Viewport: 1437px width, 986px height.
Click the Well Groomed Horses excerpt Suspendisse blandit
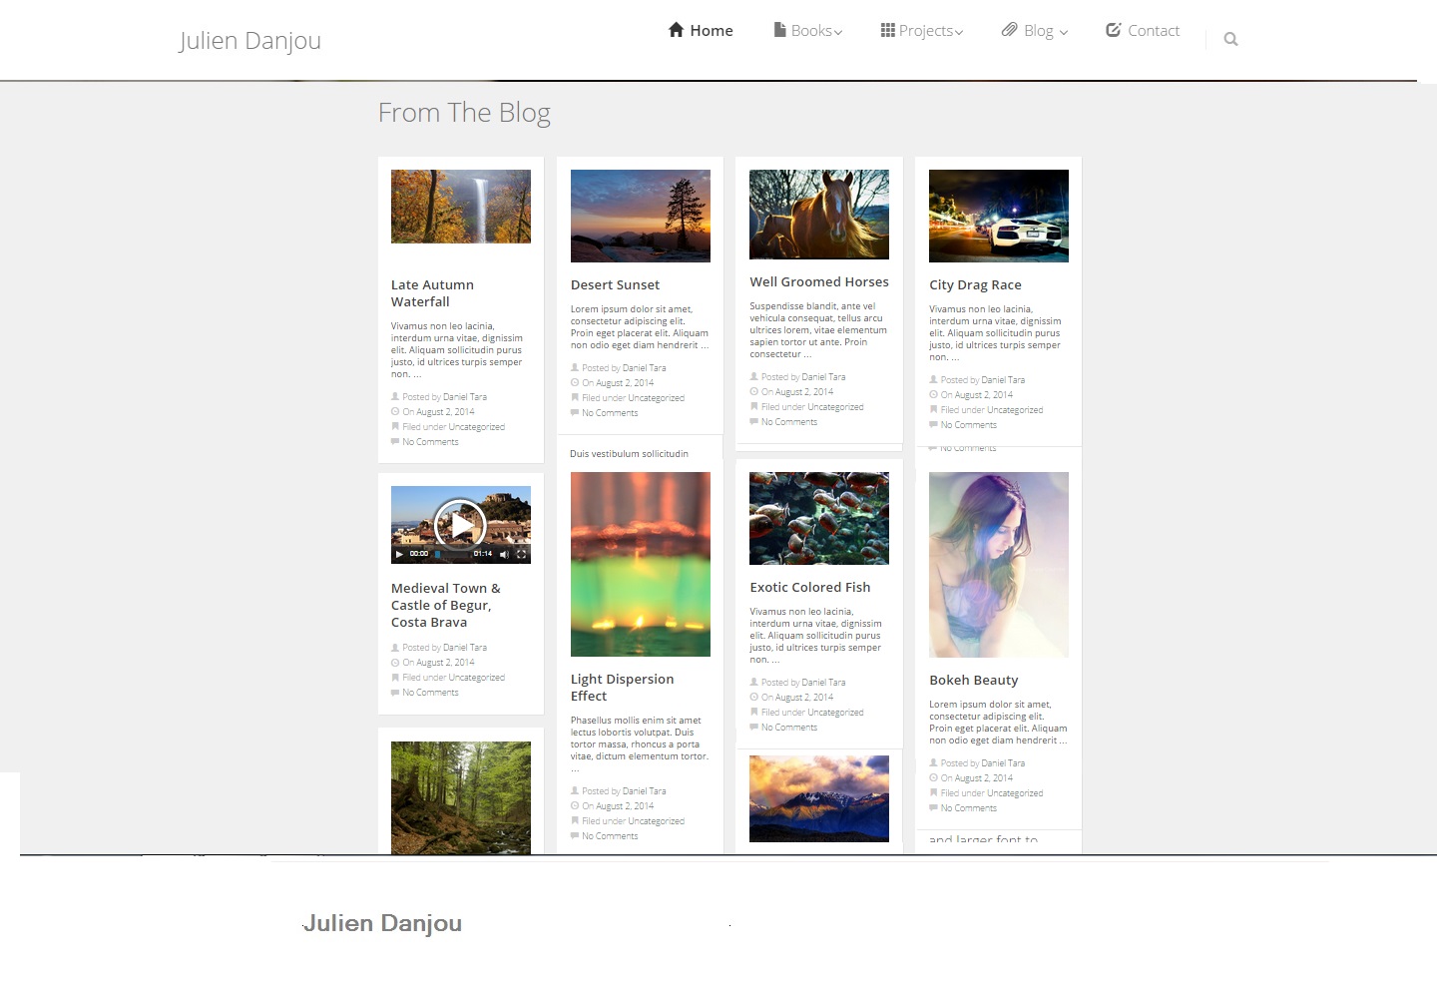[x=818, y=330]
